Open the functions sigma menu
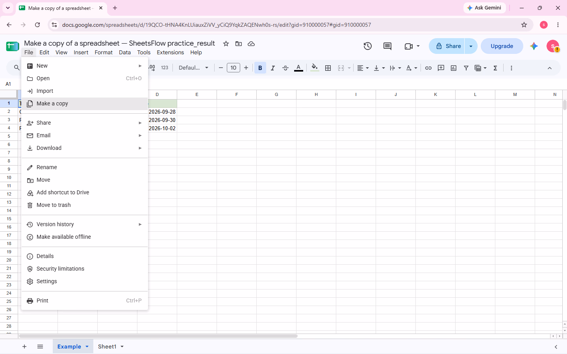Image resolution: width=567 pixels, height=354 pixels. click(x=495, y=68)
